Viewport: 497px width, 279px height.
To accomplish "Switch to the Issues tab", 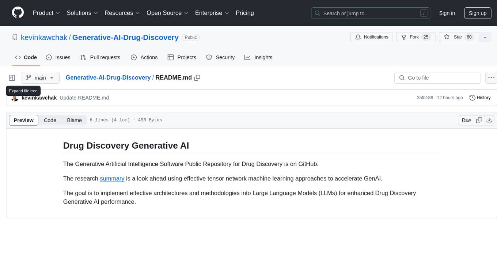I will (x=58, y=57).
